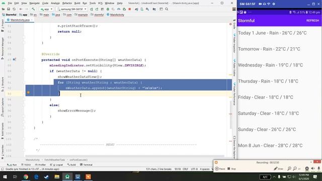Tap REFRESH in the Stormful phone app

(312, 21)
